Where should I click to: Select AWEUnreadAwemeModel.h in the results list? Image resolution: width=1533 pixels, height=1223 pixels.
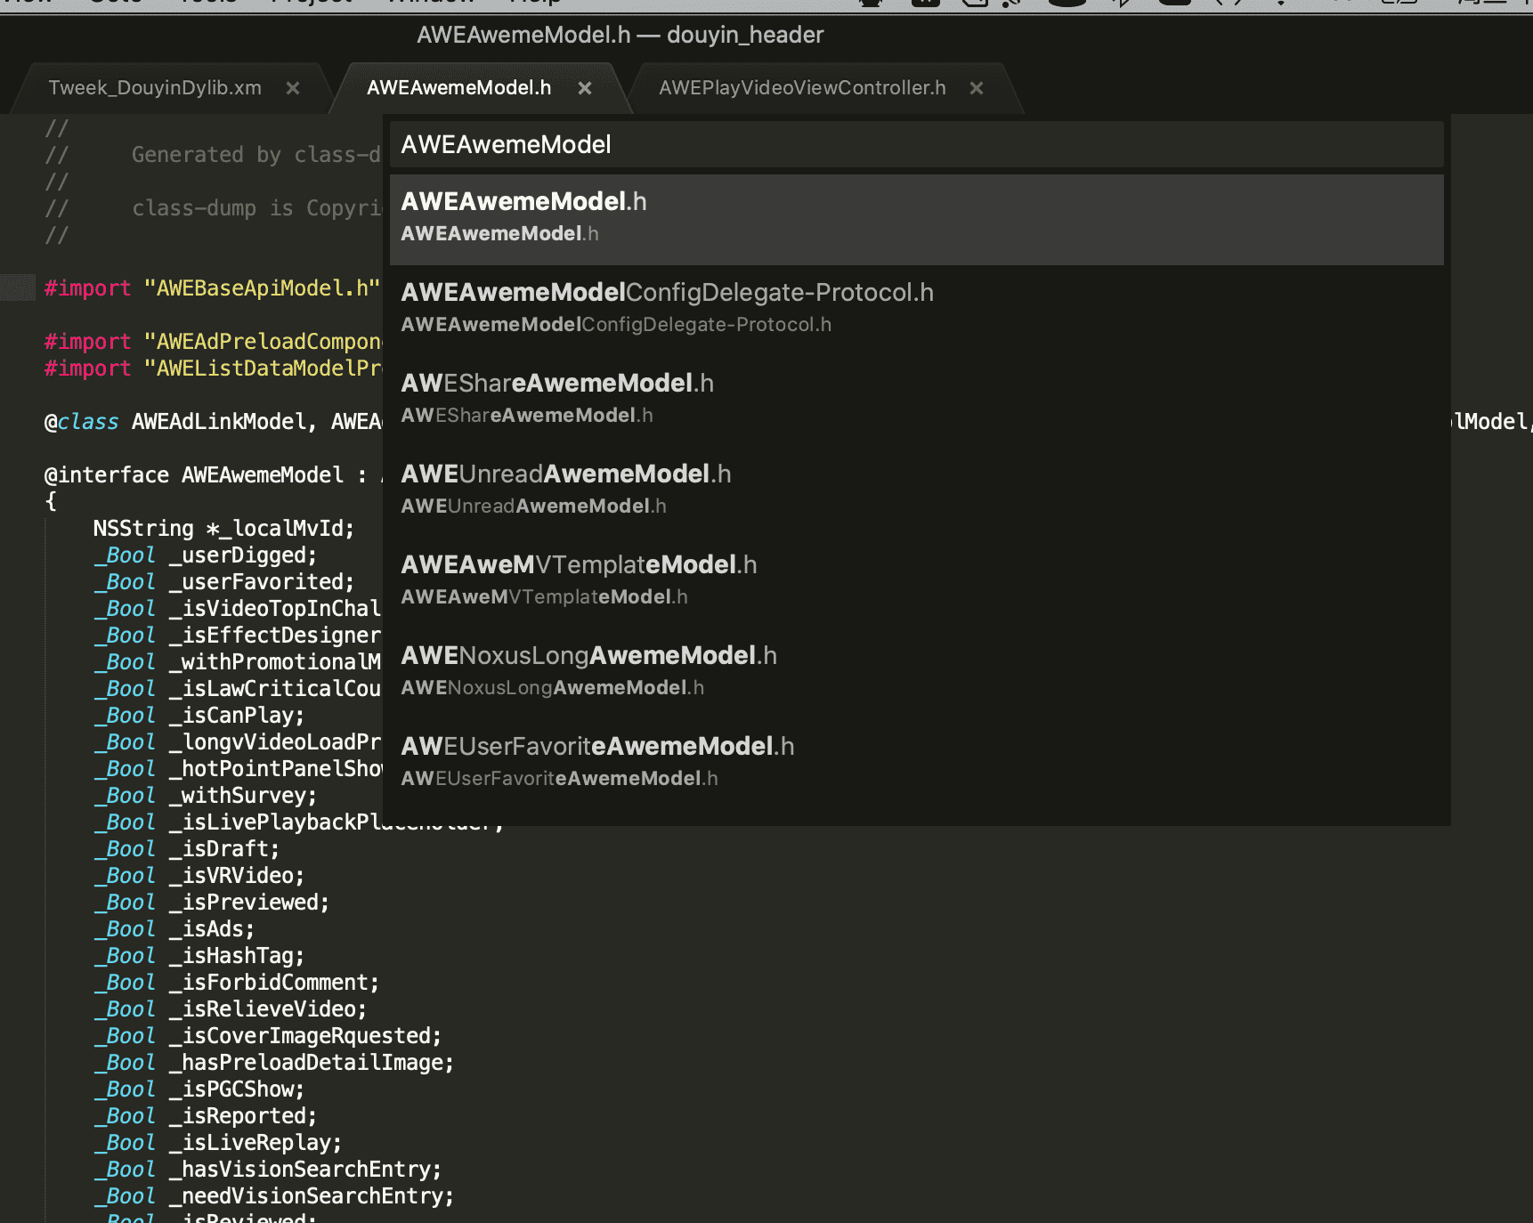click(x=917, y=490)
